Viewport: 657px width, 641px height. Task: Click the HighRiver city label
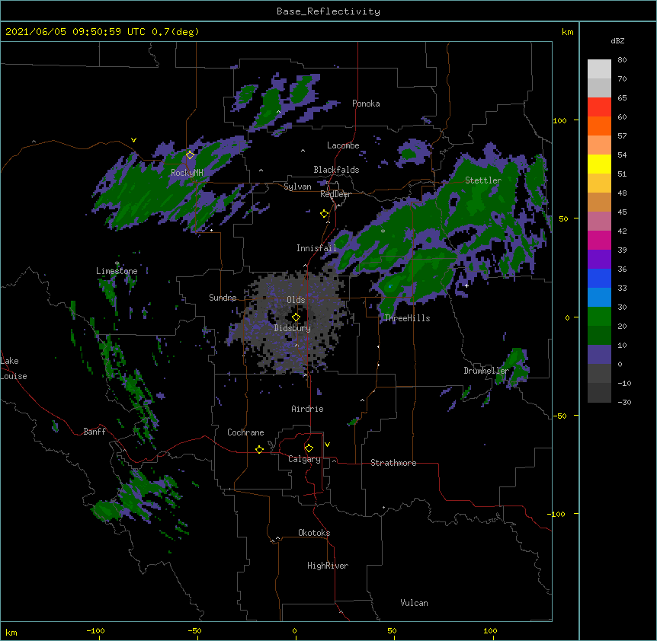click(328, 566)
